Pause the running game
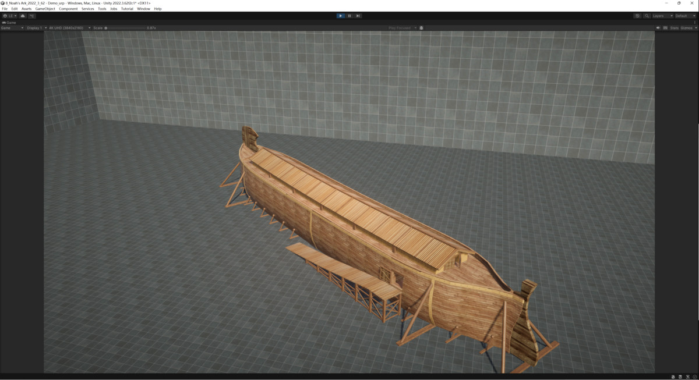This screenshot has height=380, width=699. (349, 16)
